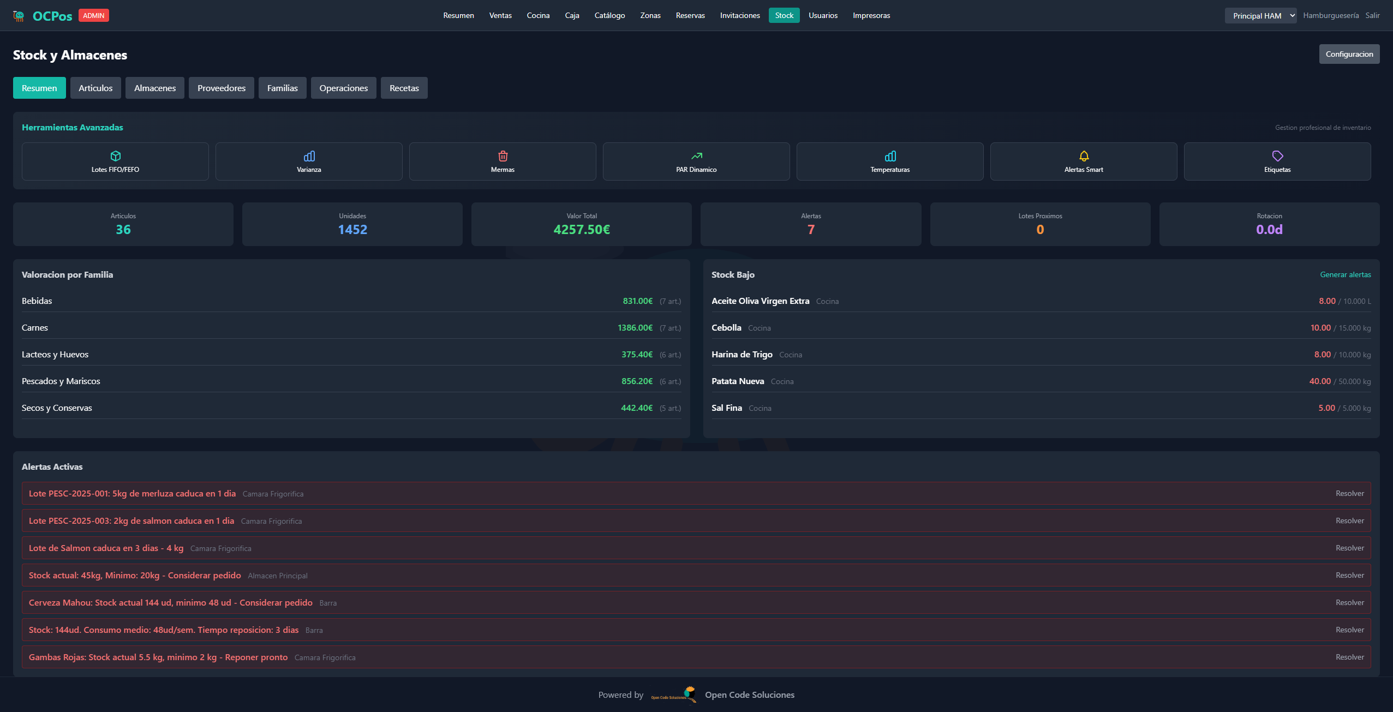The width and height of the screenshot is (1393, 712).
Task: Switch to the Operaciones tab
Action: [x=344, y=88]
